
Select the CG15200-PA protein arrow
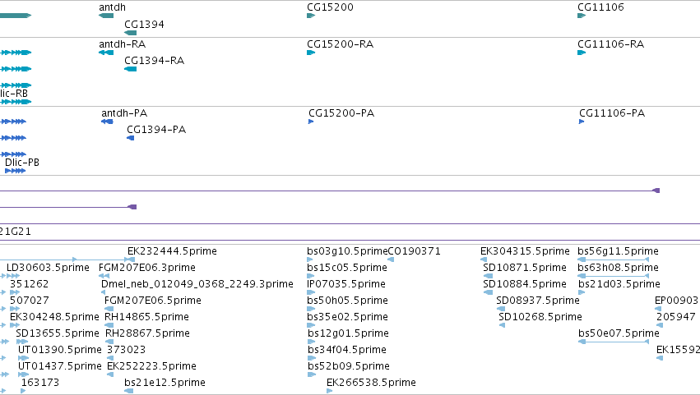311,122
